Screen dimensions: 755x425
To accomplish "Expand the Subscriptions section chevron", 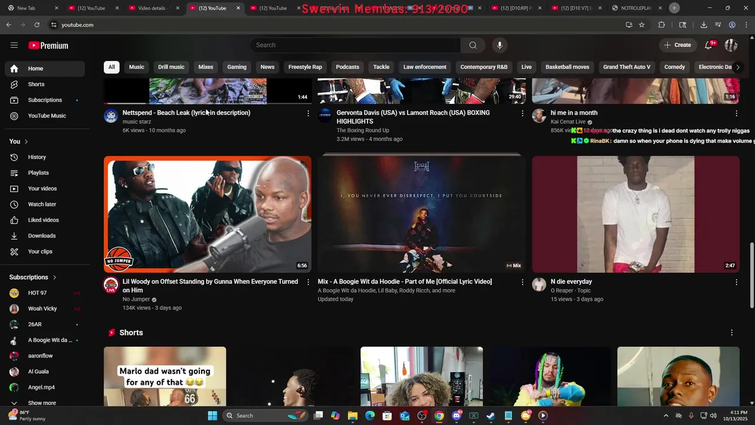I will pyautogui.click(x=54, y=277).
